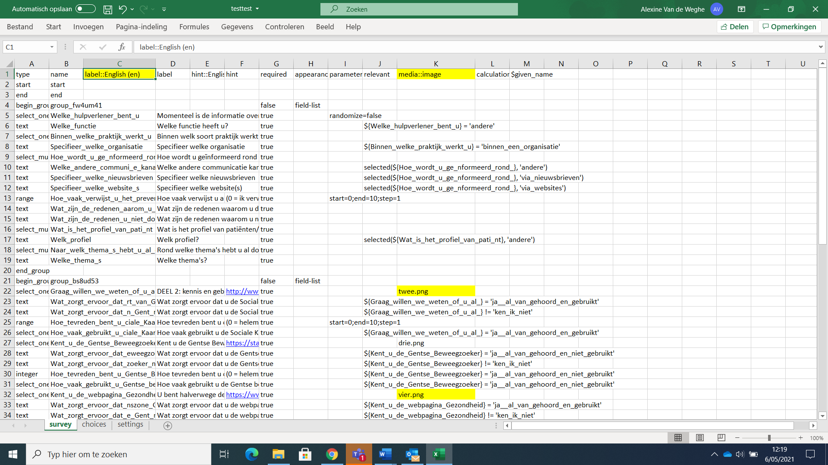Select the Page Break Preview icon
Viewport: 828px width, 465px height.
pos(721,437)
